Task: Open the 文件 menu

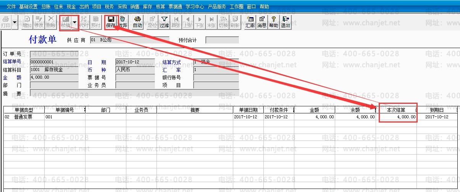Action: point(11,6)
